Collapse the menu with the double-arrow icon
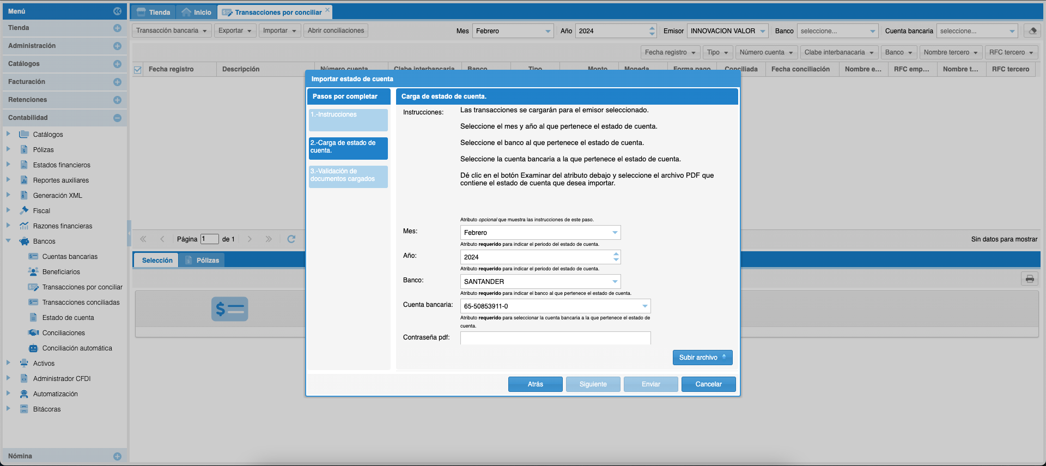The height and width of the screenshot is (466, 1046). click(x=117, y=11)
